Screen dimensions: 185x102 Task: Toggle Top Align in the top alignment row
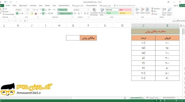point(41,10)
